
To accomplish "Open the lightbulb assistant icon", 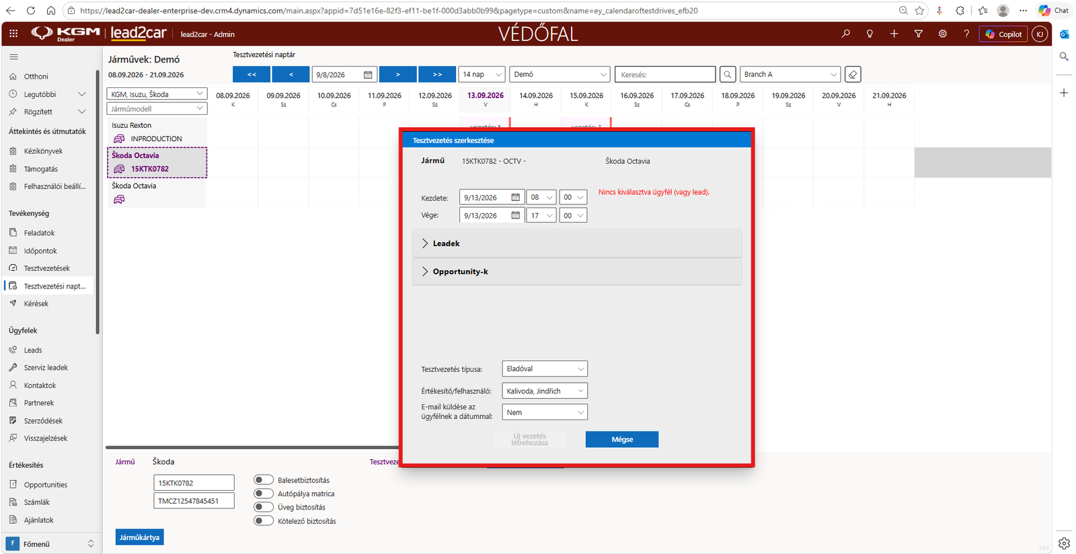I will 870,34.
